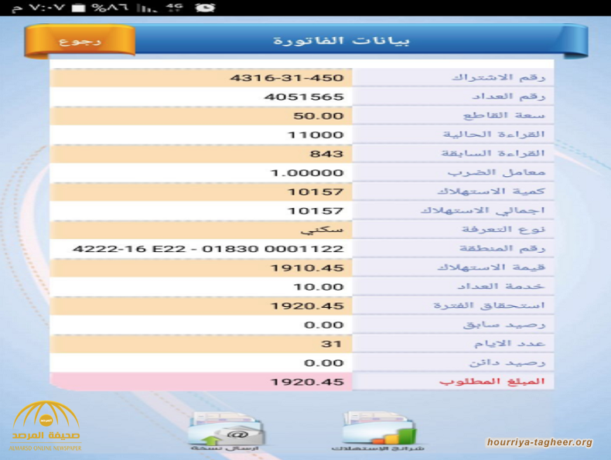Select meter service value 10.00
This screenshot has width=611, height=460.
319,287
